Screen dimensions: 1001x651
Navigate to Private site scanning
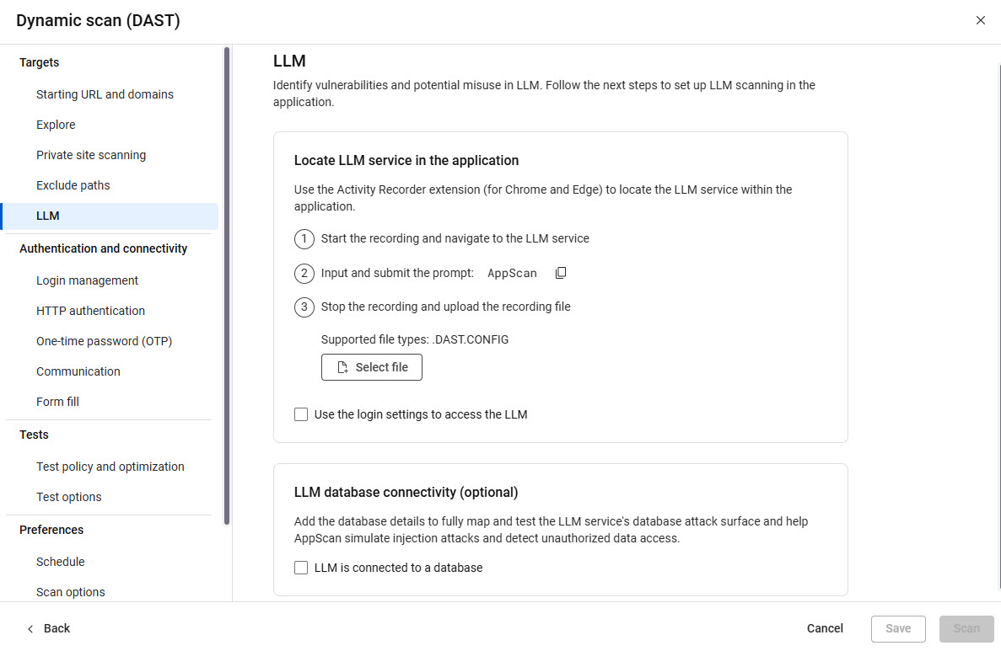click(x=91, y=154)
